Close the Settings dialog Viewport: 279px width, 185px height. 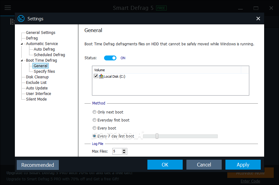(258, 18)
